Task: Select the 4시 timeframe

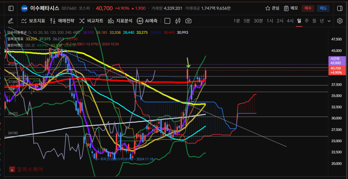Action: click(x=290, y=21)
